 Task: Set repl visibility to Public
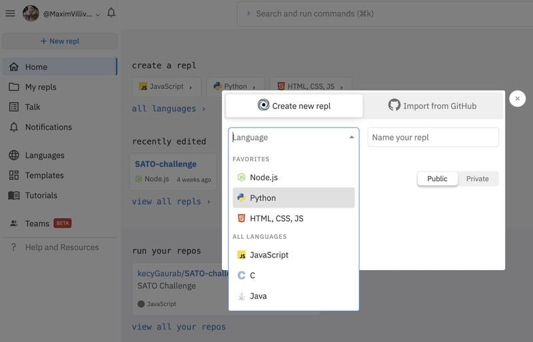(437, 178)
